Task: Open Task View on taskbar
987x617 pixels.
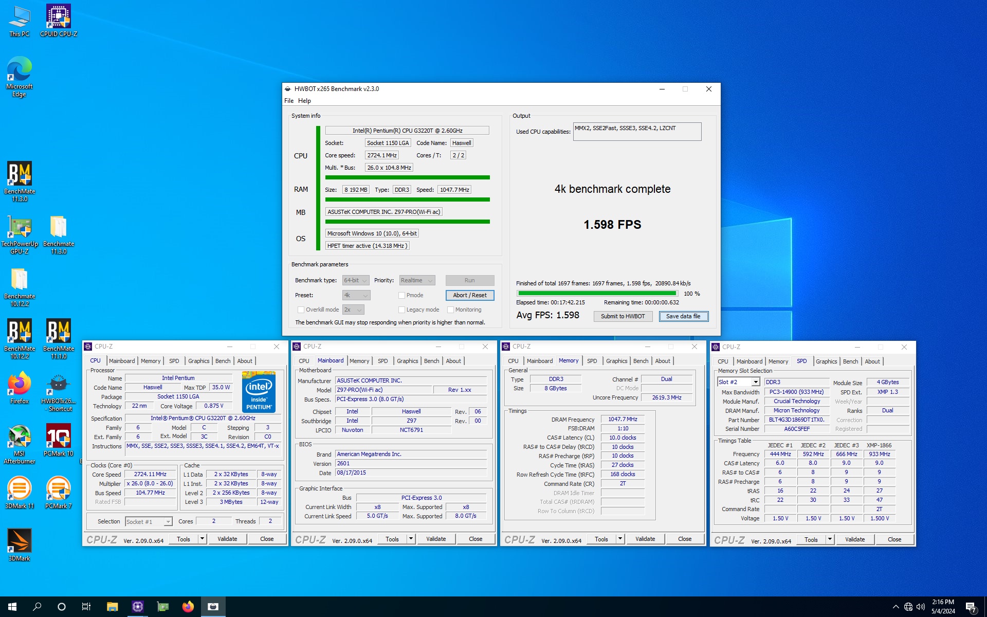Action: tap(86, 607)
